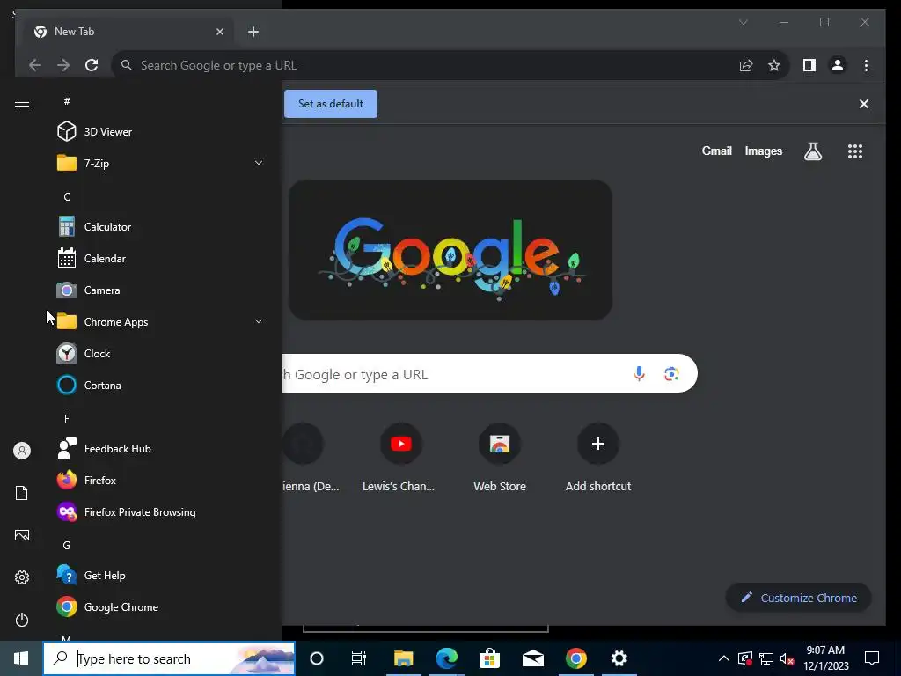
Task: Open Mail app from taskbar
Action: tap(532, 658)
